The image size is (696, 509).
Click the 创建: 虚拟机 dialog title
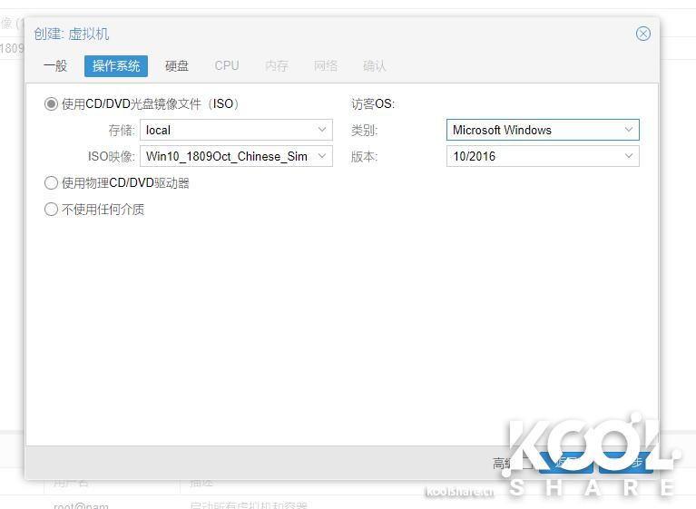72,34
